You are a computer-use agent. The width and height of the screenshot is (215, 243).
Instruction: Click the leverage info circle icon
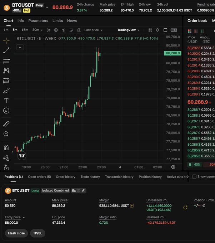(x=79, y=191)
